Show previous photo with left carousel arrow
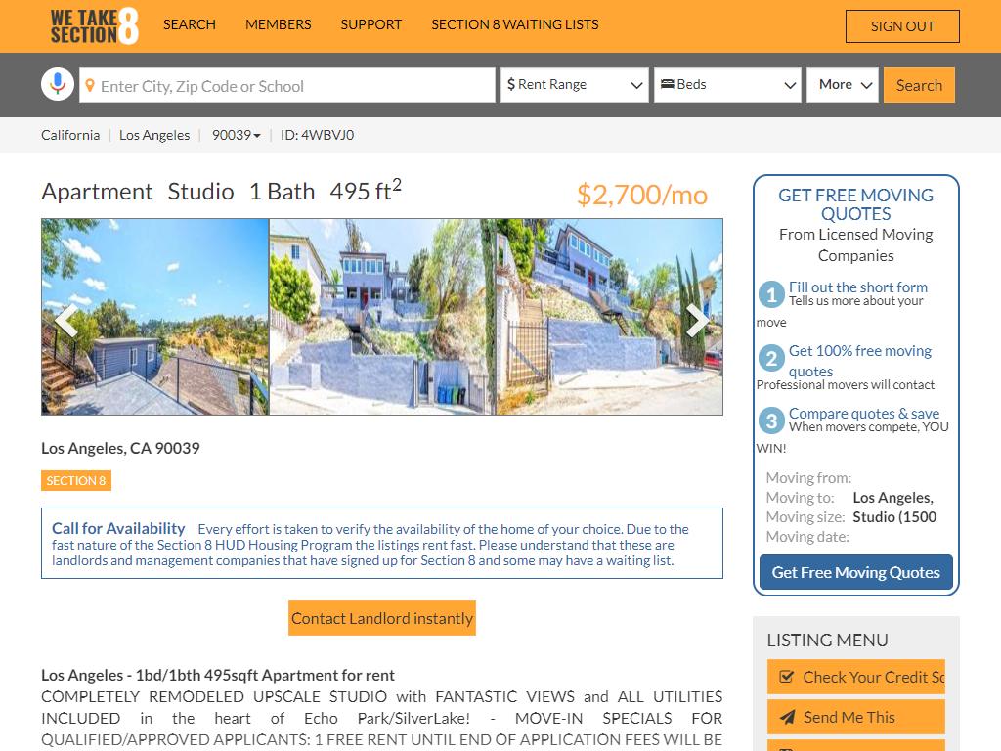The width and height of the screenshot is (1001, 751). 66,319
